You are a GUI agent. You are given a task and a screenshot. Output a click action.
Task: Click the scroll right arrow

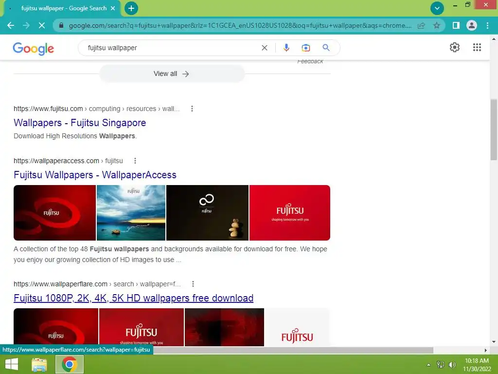[x=485, y=350]
